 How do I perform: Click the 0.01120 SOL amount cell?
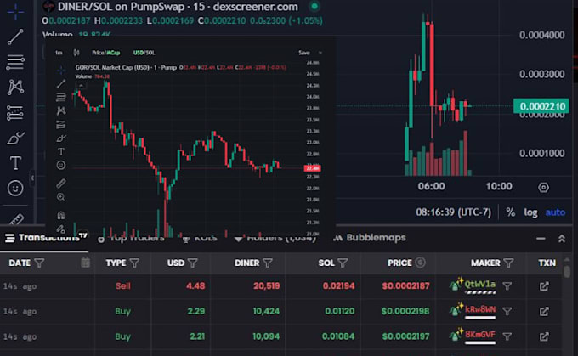tap(339, 312)
